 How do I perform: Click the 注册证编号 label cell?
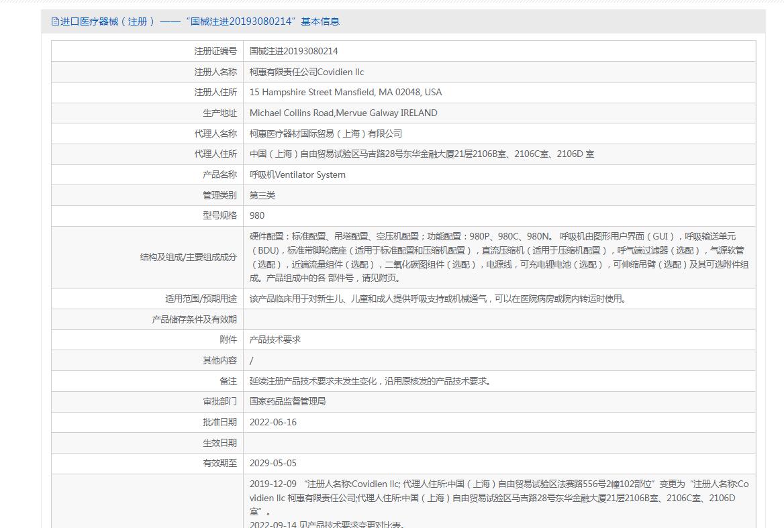click(x=215, y=51)
